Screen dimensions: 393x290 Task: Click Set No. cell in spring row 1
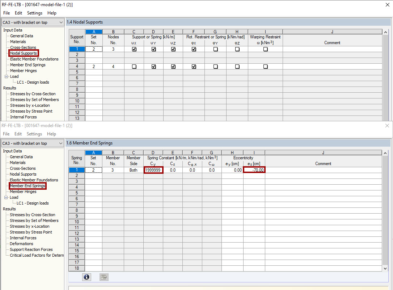(93, 170)
